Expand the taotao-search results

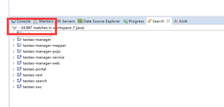pos(13,81)
